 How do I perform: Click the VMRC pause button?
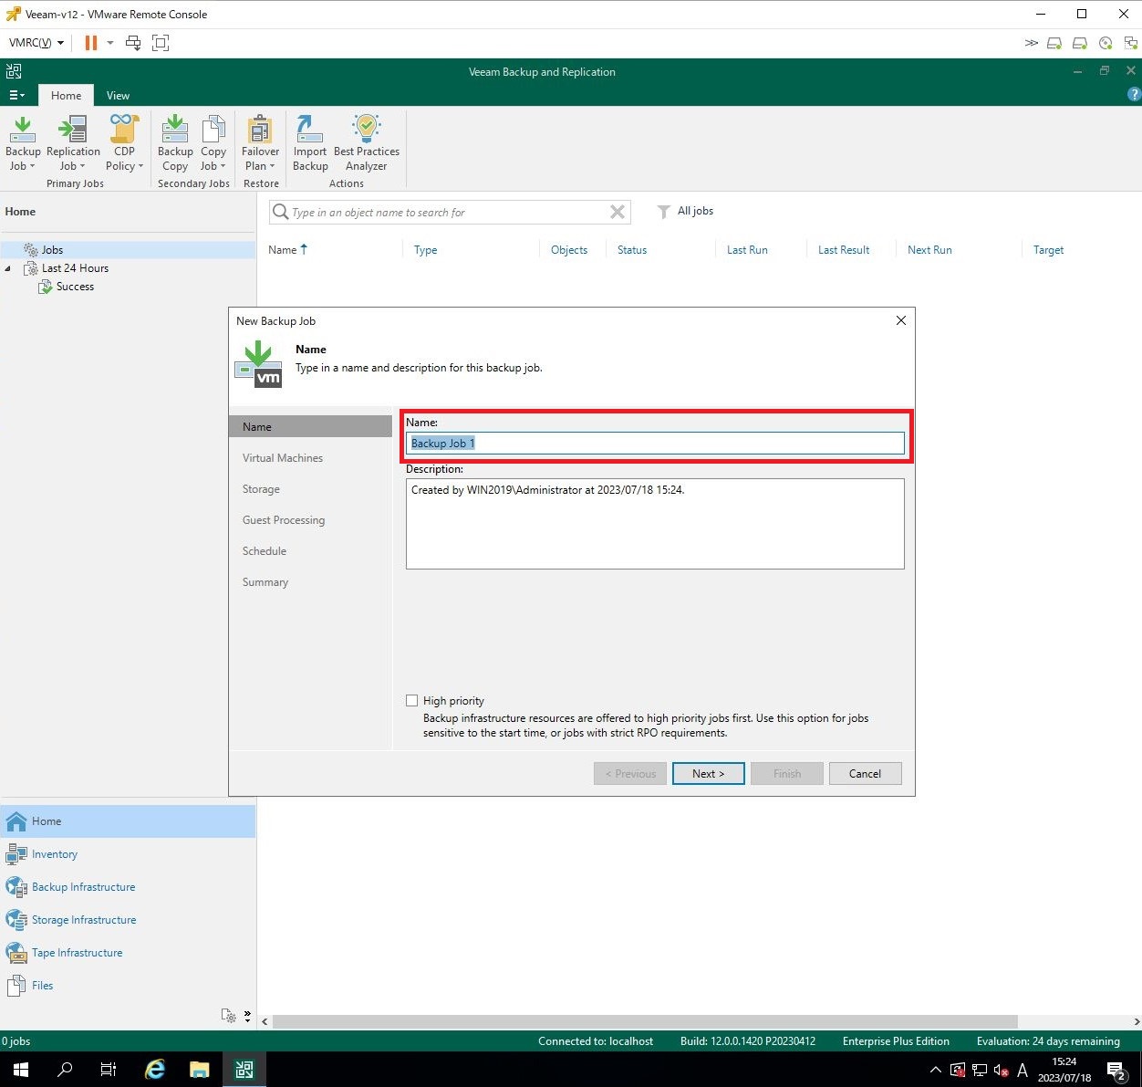(x=90, y=42)
